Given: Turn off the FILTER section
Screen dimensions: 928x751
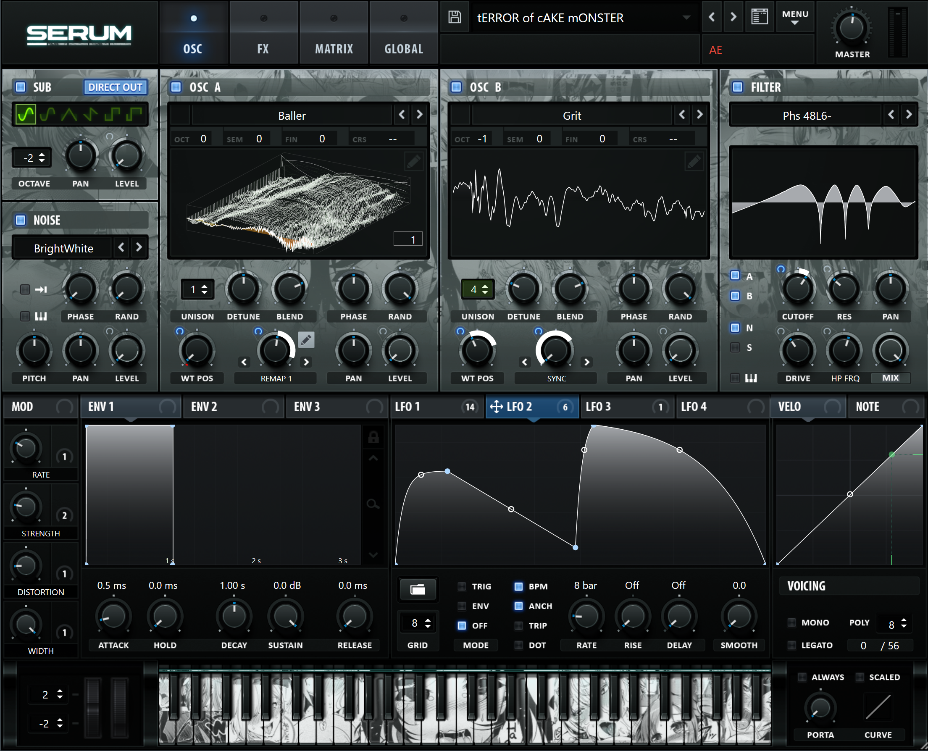Looking at the screenshot, I should click(738, 87).
